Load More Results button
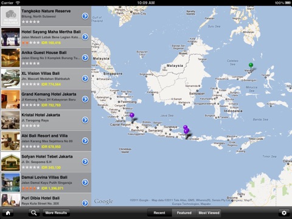Viewport: 292px width, 219px height. [x=56, y=213]
